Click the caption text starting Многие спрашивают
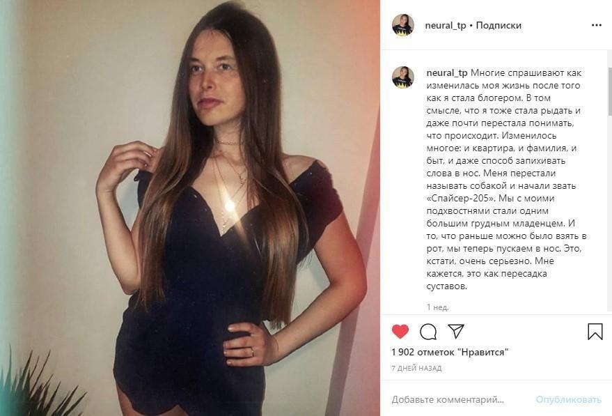This screenshot has height=416, width=612. point(507,179)
